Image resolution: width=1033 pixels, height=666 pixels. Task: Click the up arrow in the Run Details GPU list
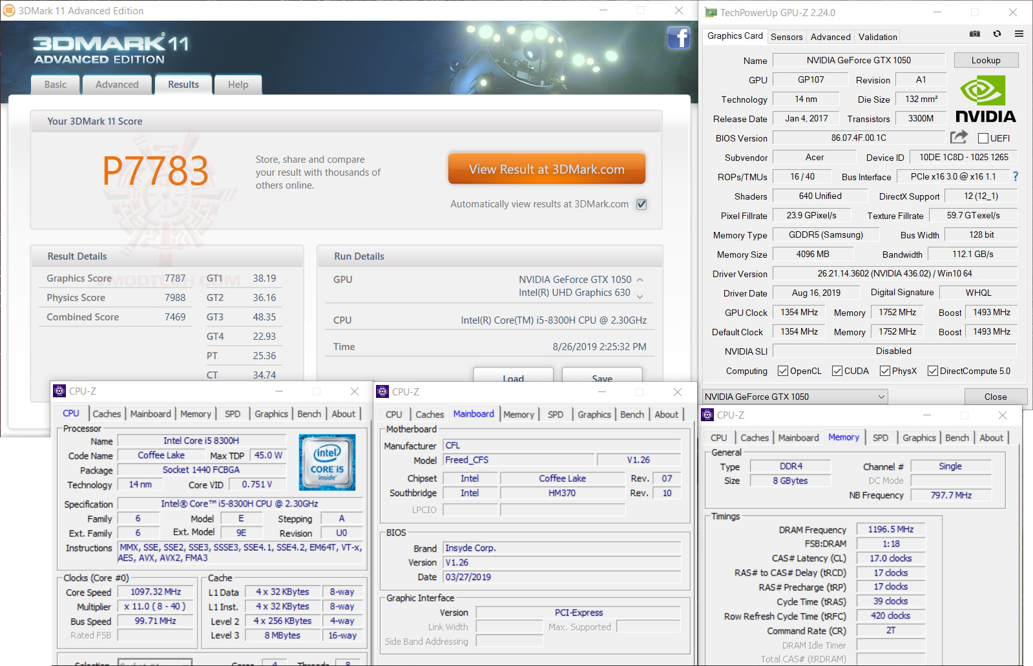click(x=640, y=280)
